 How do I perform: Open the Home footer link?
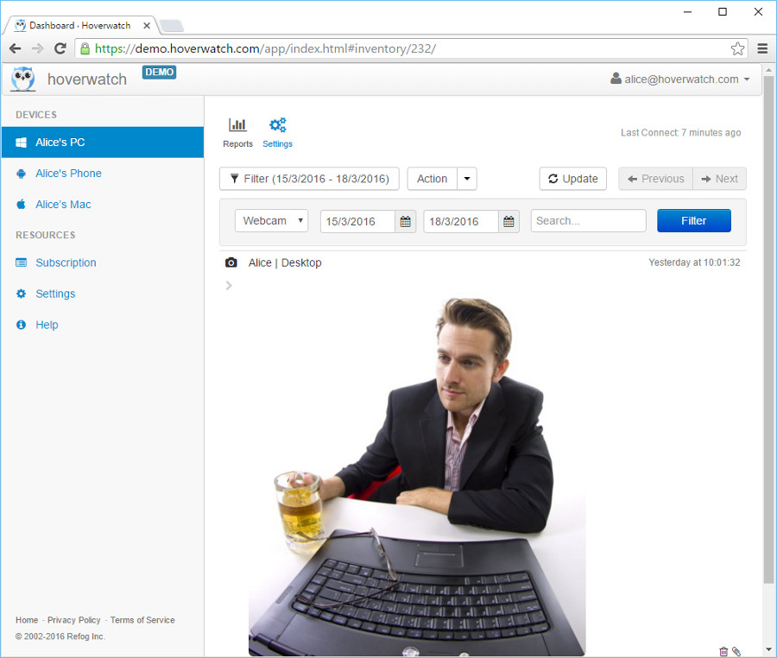(x=27, y=620)
